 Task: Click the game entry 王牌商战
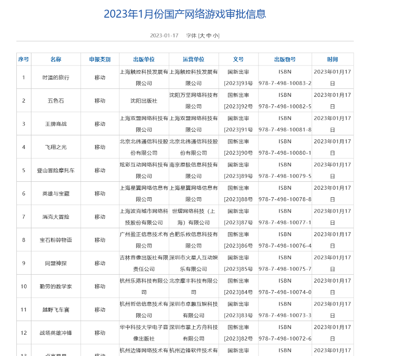(x=56, y=123)
